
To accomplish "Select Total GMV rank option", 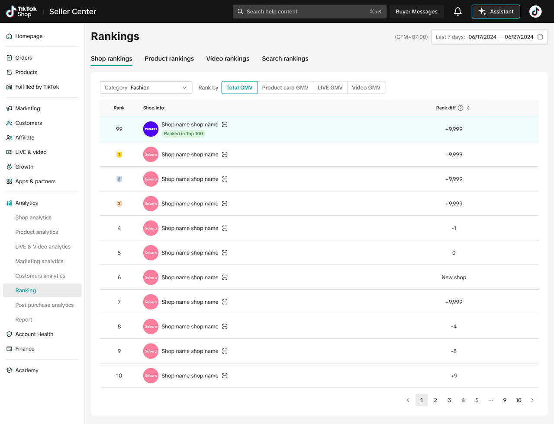I will point(239,88).
